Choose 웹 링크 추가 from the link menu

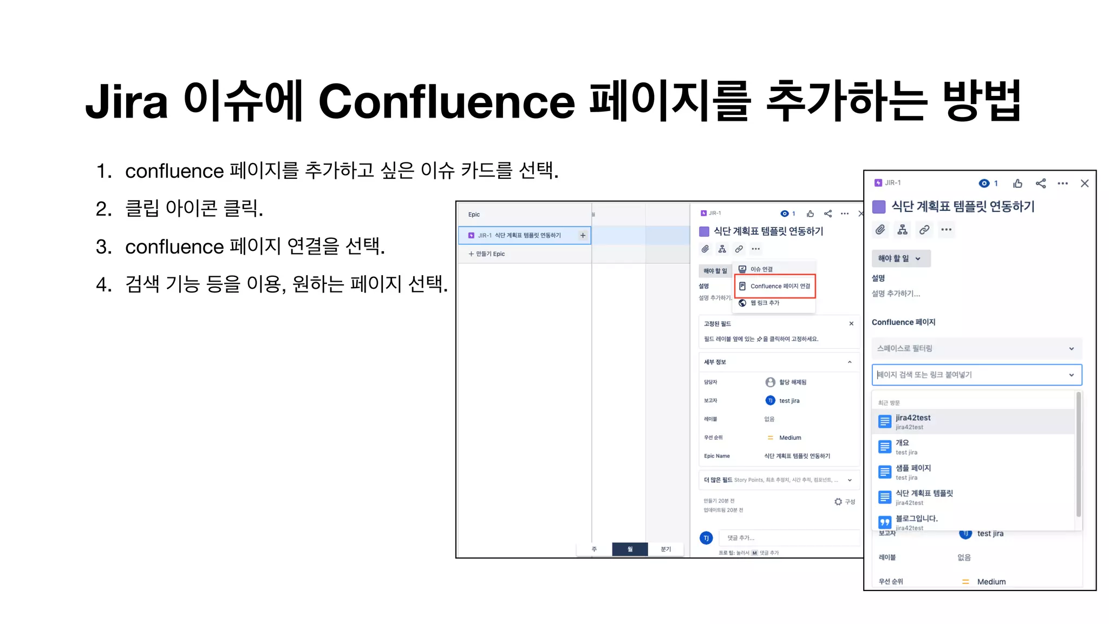(774, 303)
